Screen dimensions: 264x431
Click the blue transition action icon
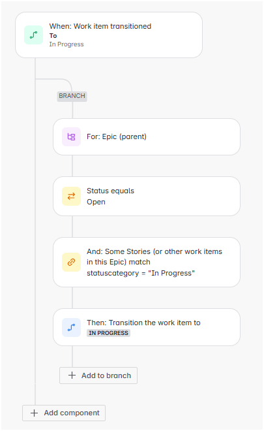click(x=71, y=327)
